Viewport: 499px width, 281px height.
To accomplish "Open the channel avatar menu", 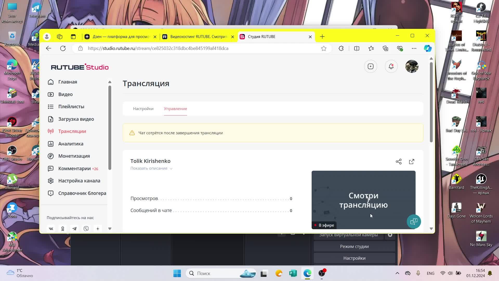I will pyautogui.click(x=412, y=67).
